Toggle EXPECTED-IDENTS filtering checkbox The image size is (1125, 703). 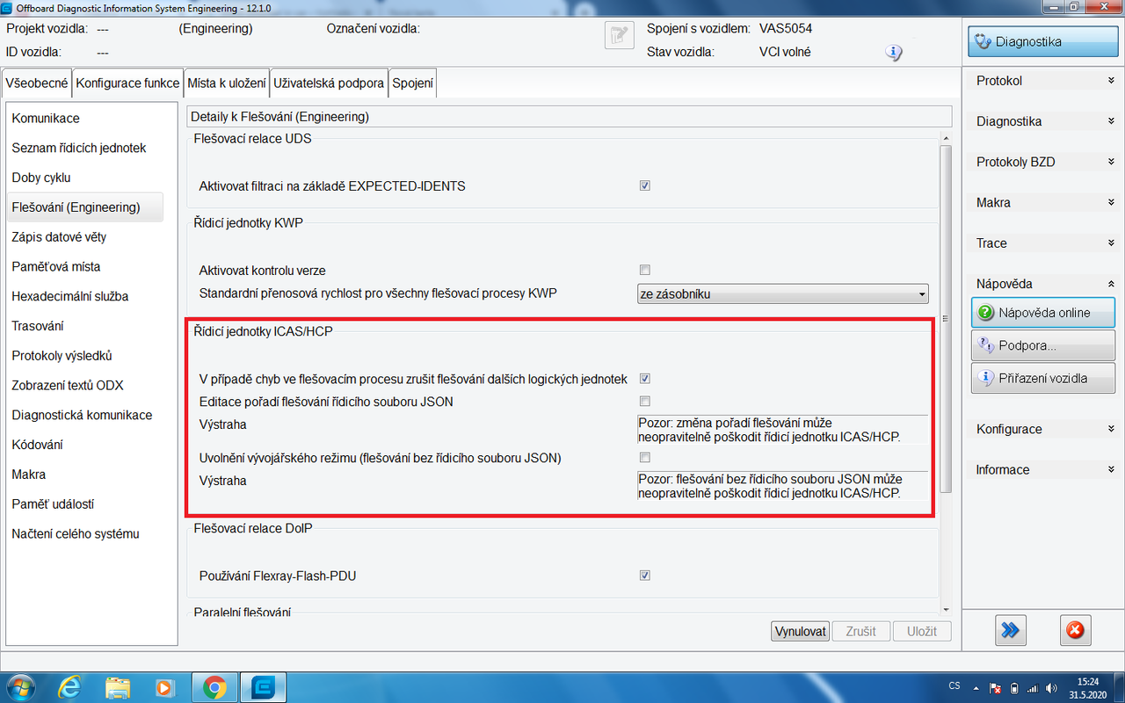pos(645,185)
